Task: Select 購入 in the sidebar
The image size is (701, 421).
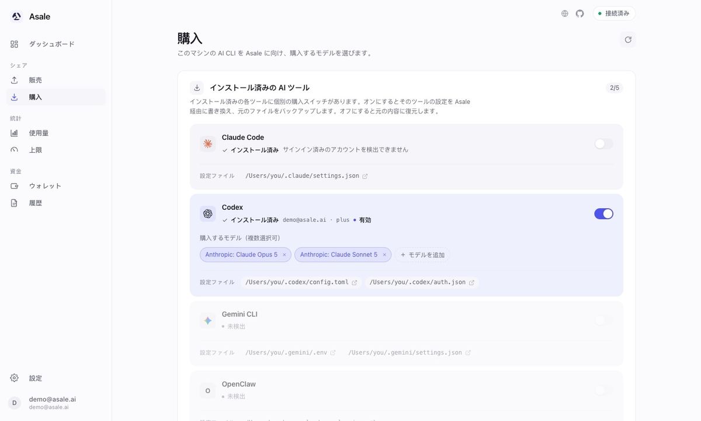Action: 56,97
